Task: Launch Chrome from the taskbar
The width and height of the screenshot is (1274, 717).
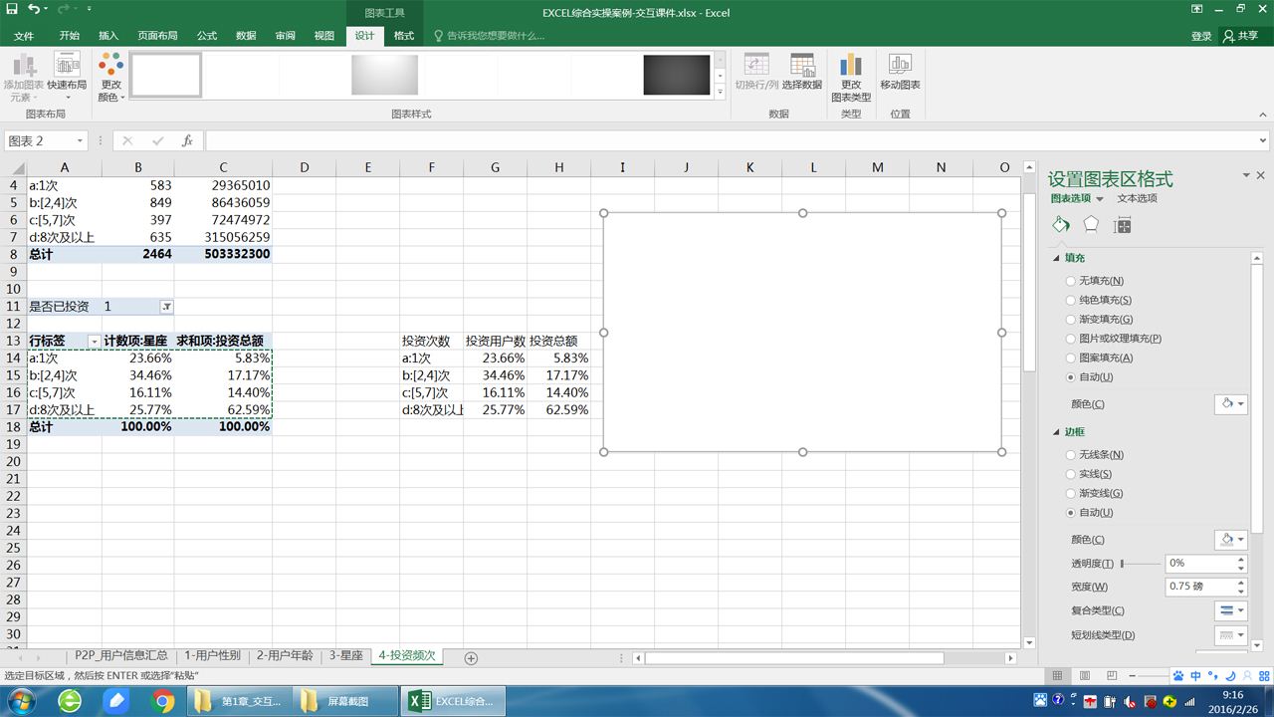Action: click(x=163, y=701)
